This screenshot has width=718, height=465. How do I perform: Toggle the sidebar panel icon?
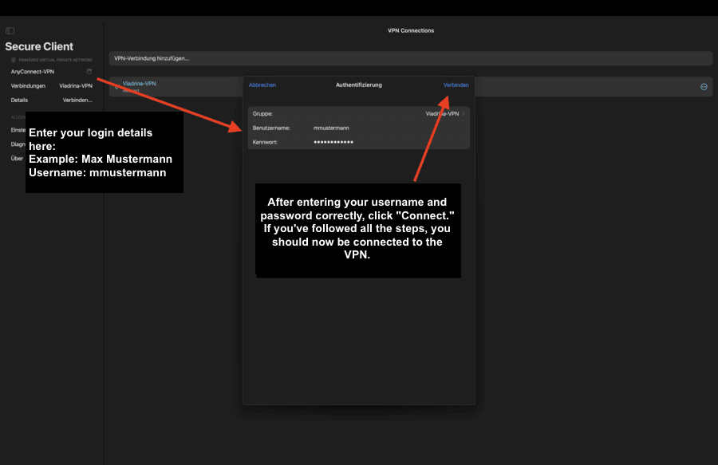[10, 30]
